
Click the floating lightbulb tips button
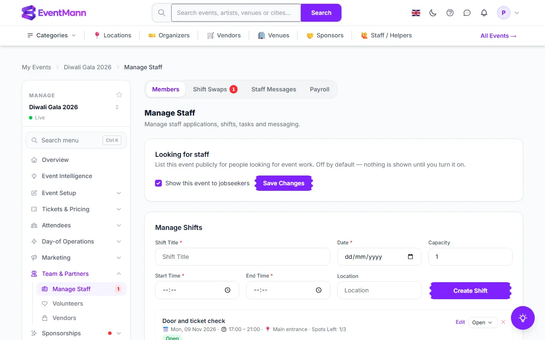523,318
